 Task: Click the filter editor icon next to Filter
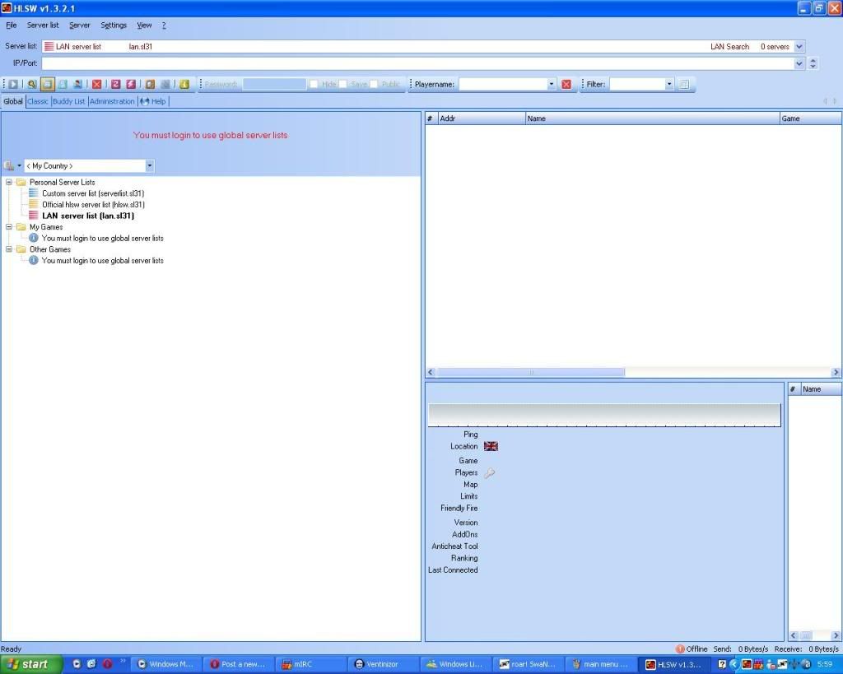click(x=684, y=84)
